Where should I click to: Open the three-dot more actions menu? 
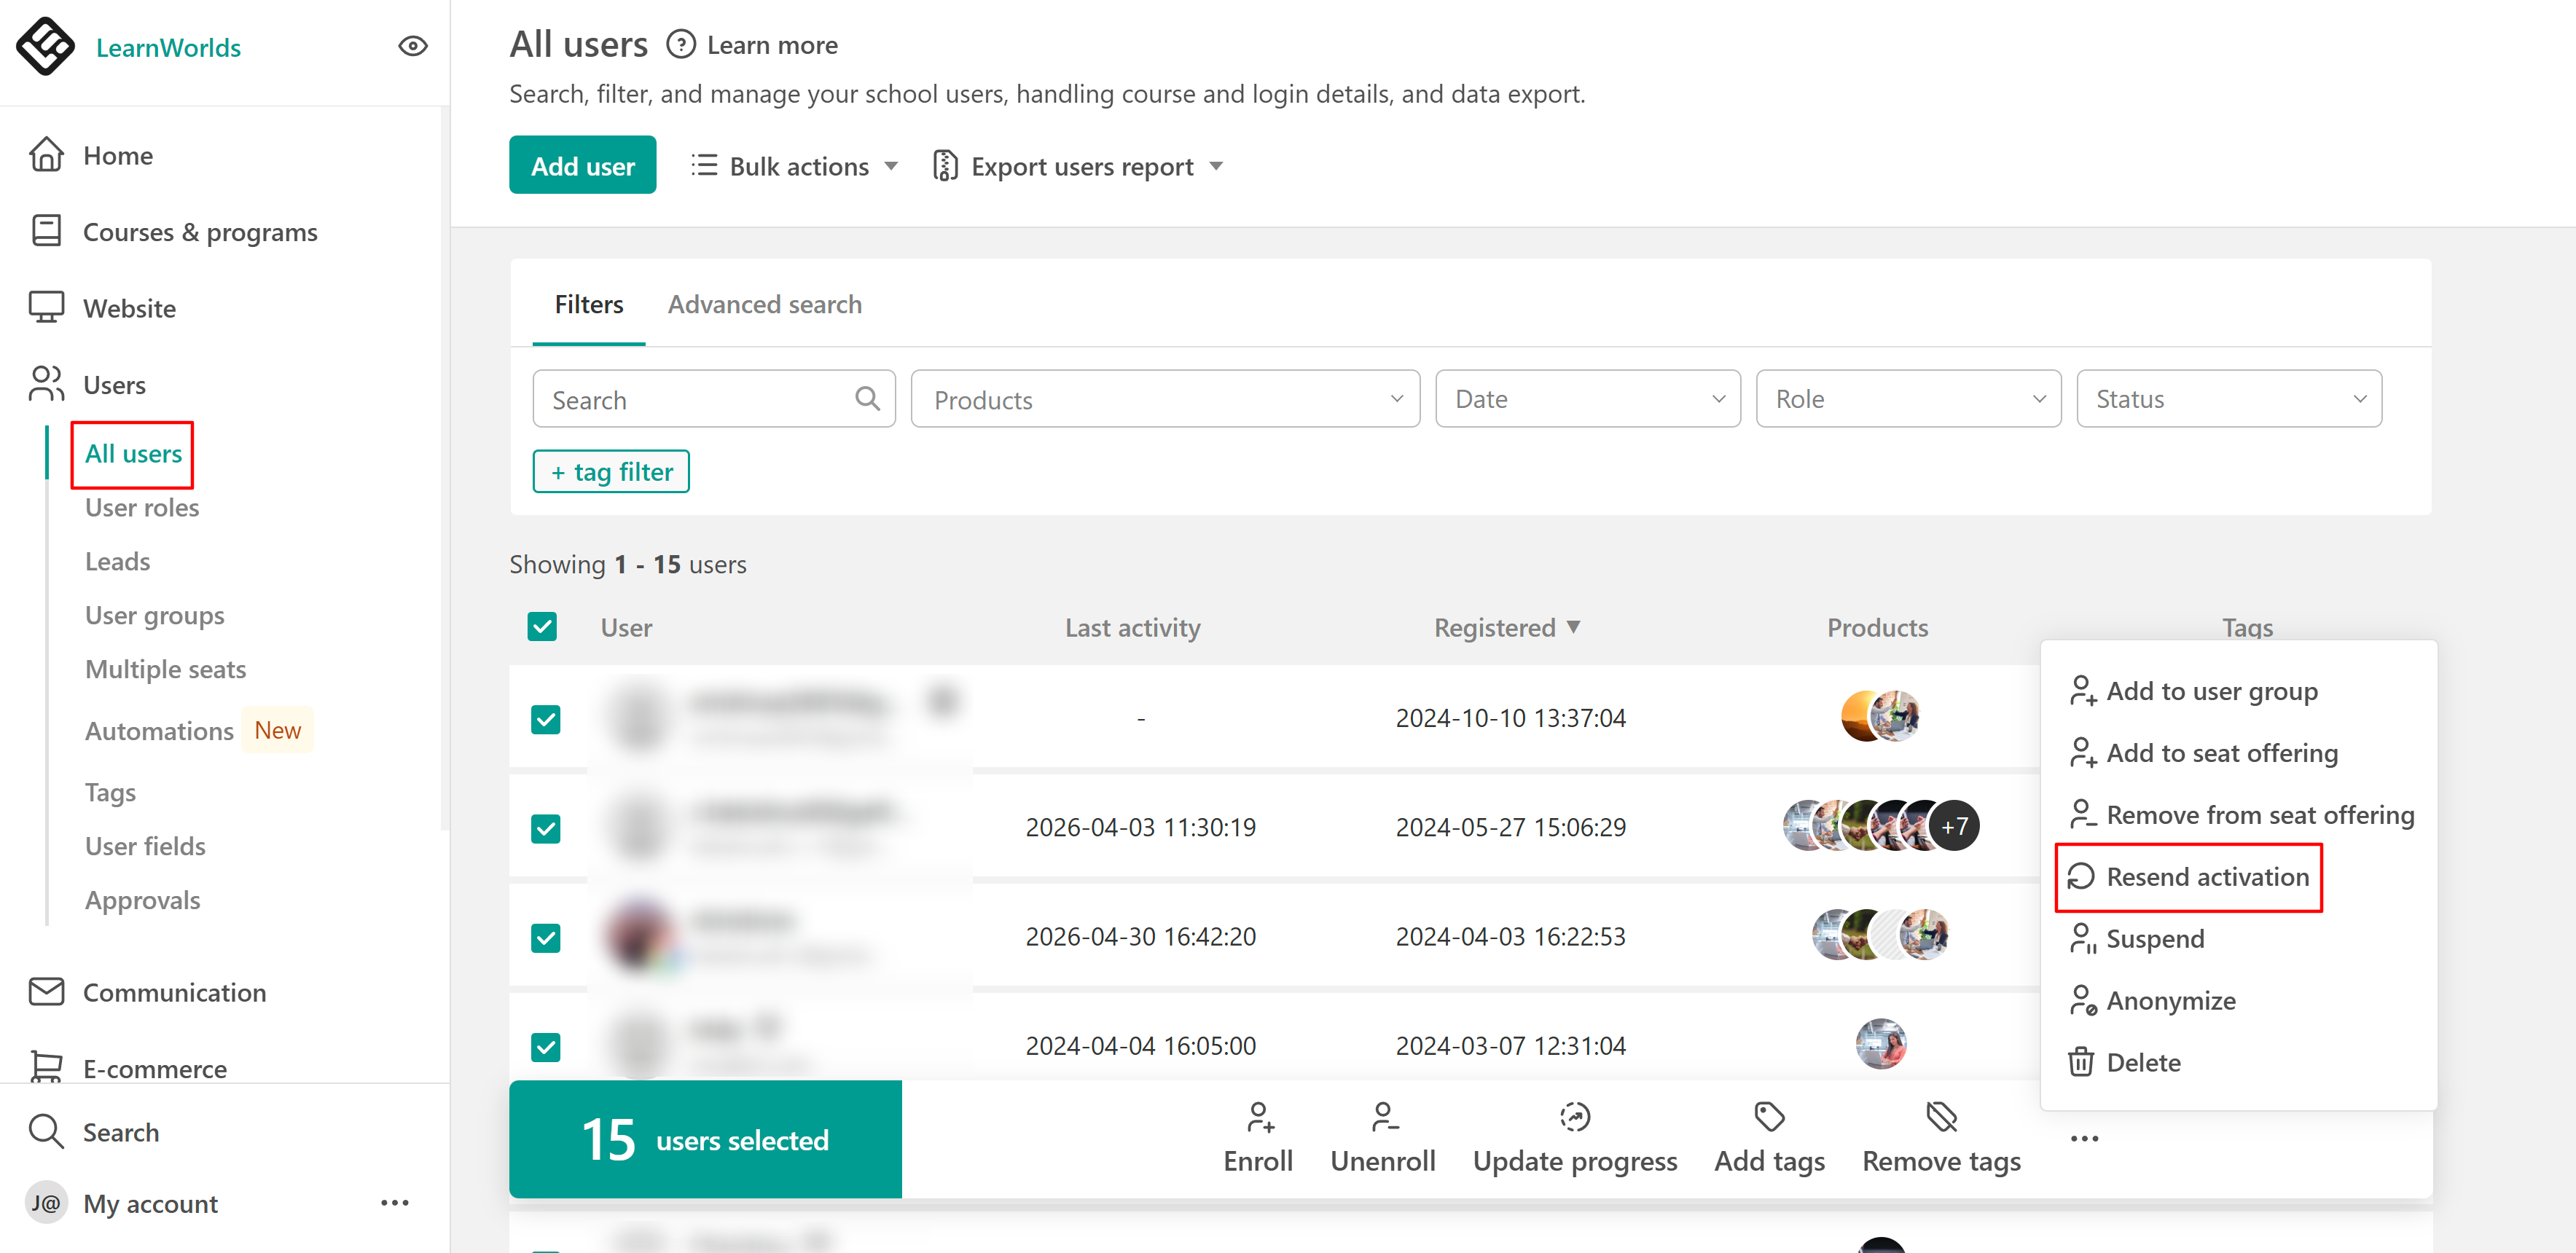[x=2084, y=1138]
